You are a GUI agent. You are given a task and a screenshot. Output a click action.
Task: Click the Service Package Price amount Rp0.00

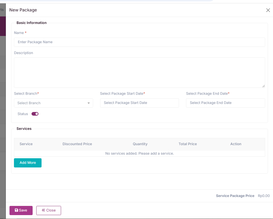(x=264, y=196)
